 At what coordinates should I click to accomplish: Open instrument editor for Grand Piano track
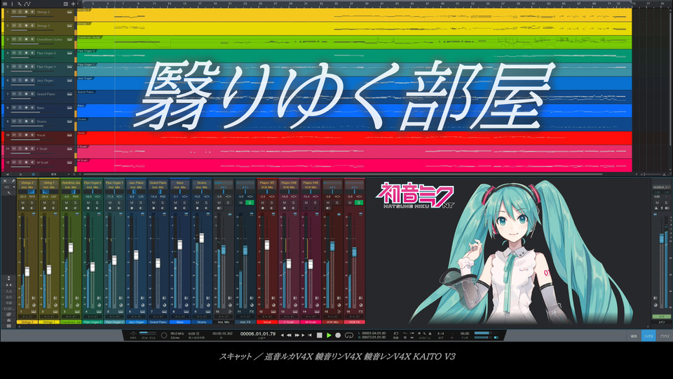click(x=69, y=94)
